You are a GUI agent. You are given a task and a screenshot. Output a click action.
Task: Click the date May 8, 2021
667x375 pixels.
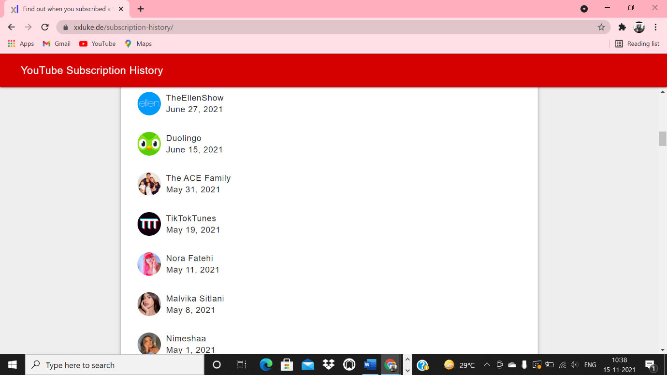(x=190, y=310)
